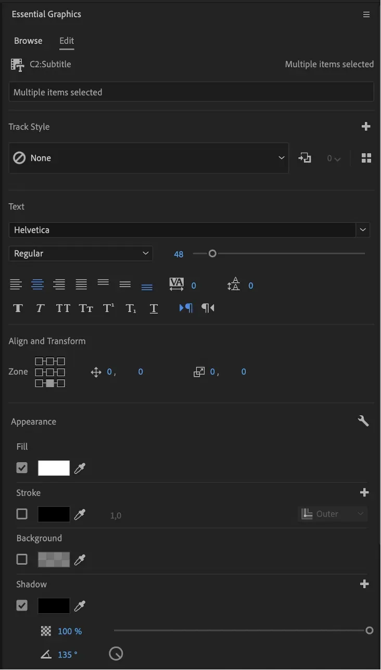Click the position X value
Screen dimensions: 381x670
tap(110, 372)
